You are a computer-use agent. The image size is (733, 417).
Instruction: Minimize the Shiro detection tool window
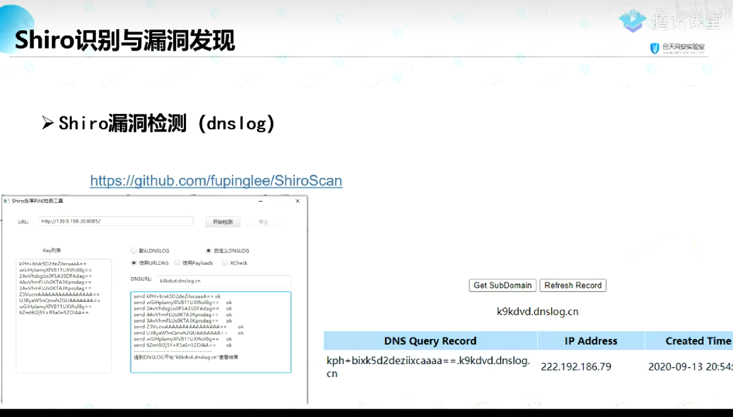(x=261, y=201)
